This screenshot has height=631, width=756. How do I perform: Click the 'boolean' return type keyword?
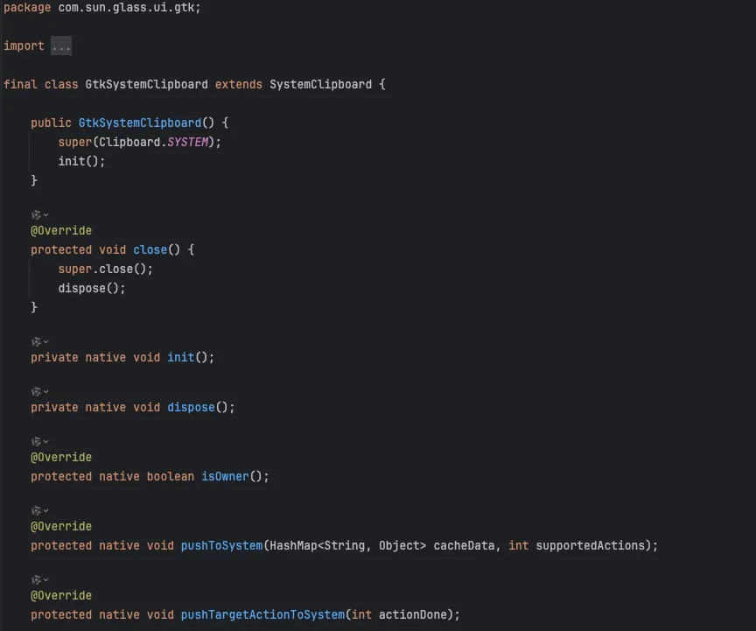click(171, 477)
